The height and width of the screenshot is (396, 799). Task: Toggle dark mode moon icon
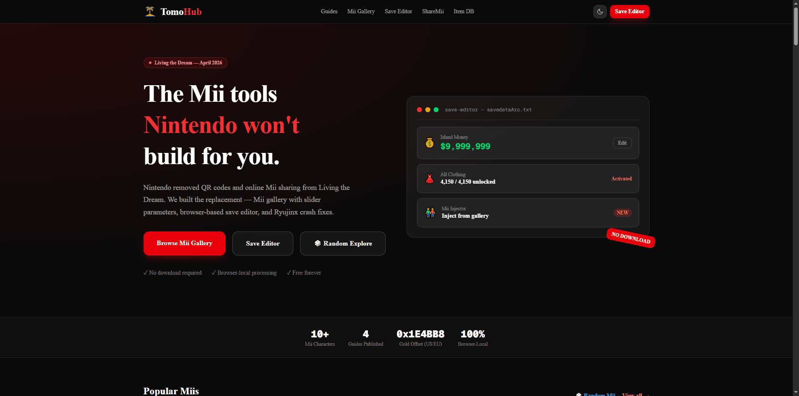pyautogui.click(x=600, y=12)
